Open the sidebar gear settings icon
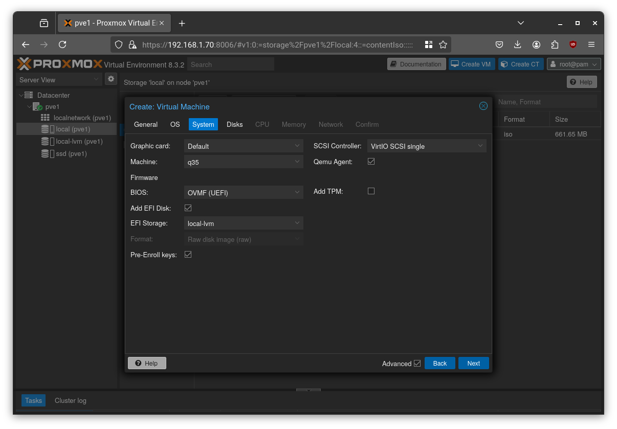 coord(111,79)
